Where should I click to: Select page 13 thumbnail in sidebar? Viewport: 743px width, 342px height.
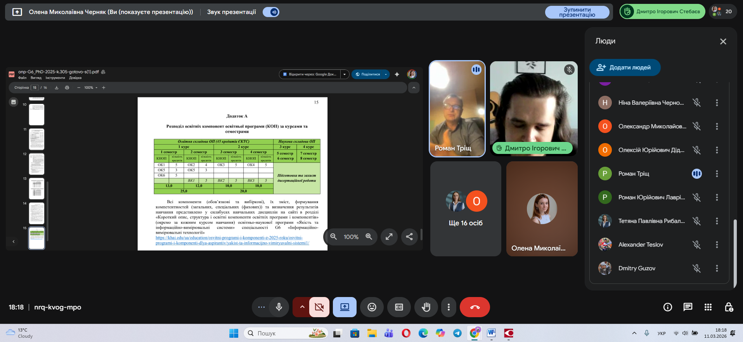point(37,188)
